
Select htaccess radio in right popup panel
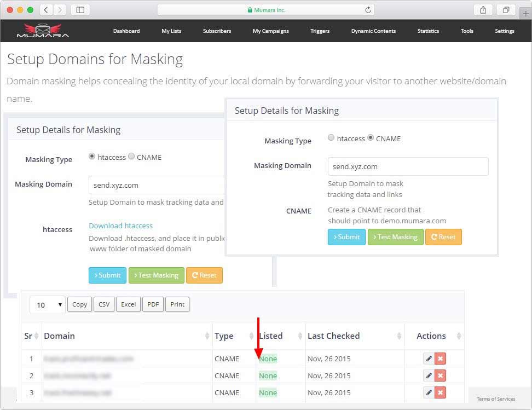[331, 138]
